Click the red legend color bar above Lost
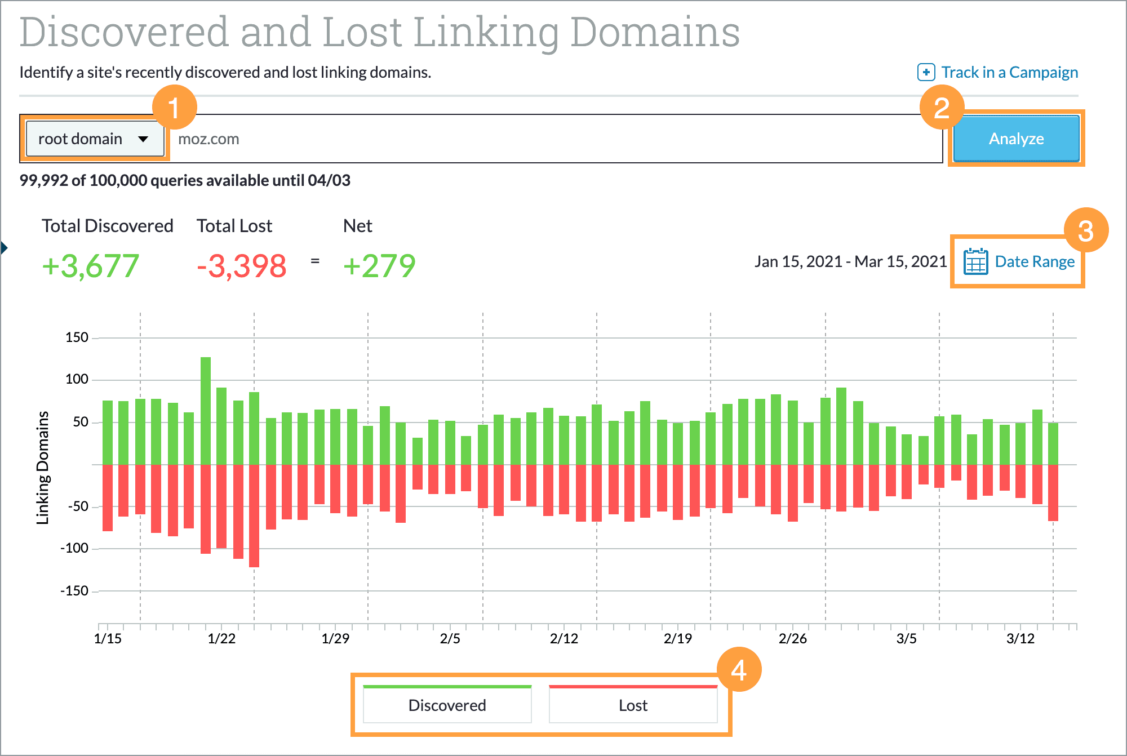This screenshot has height=756, width=1127. [x=632, y=687]
